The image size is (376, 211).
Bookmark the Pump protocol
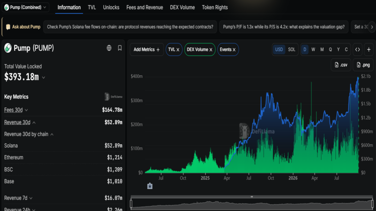119,48
